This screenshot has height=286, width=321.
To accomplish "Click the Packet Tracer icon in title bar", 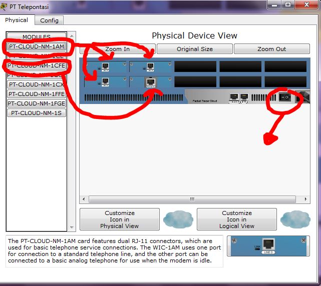I will tap(4, 6).
